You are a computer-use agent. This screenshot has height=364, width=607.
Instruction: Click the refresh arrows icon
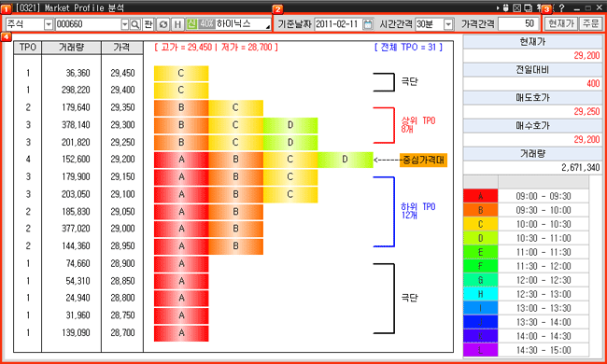click(x=163, y=24)
